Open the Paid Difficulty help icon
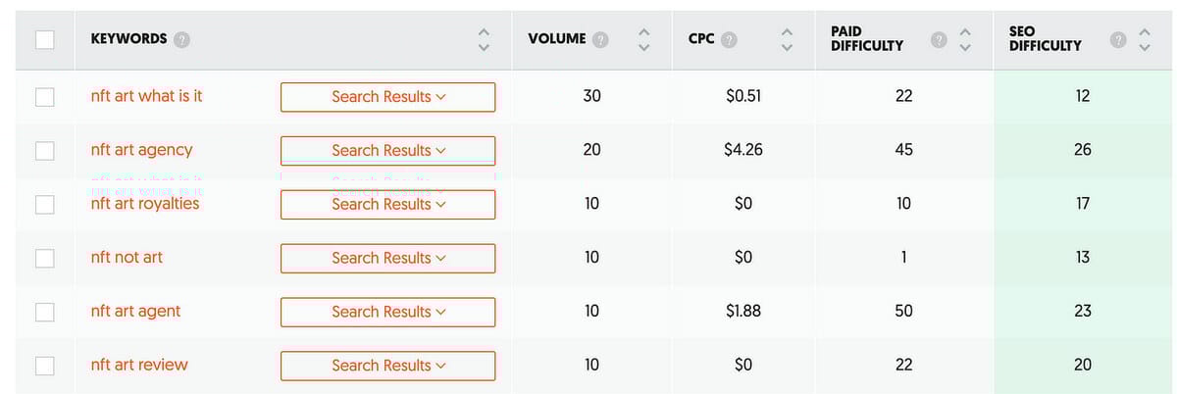 pyautogui.click(x=939, y=39)
